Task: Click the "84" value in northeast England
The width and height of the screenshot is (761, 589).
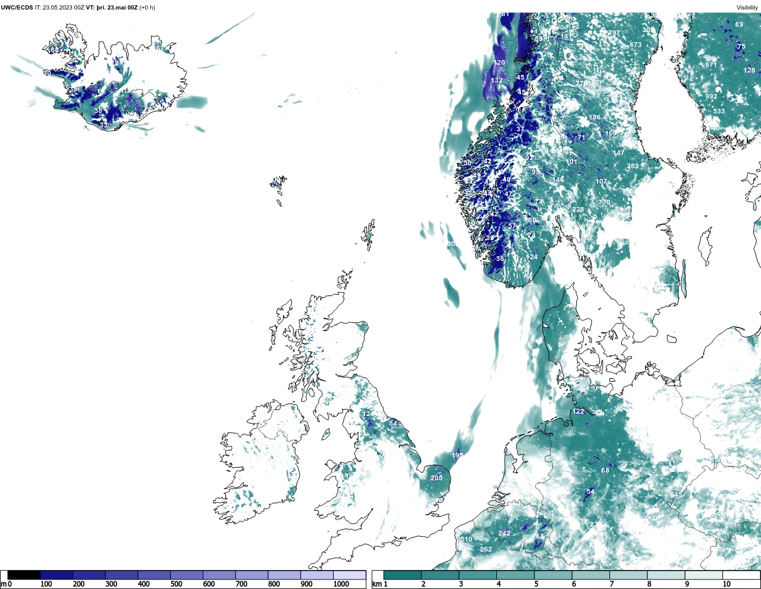Action: [393, 423]
